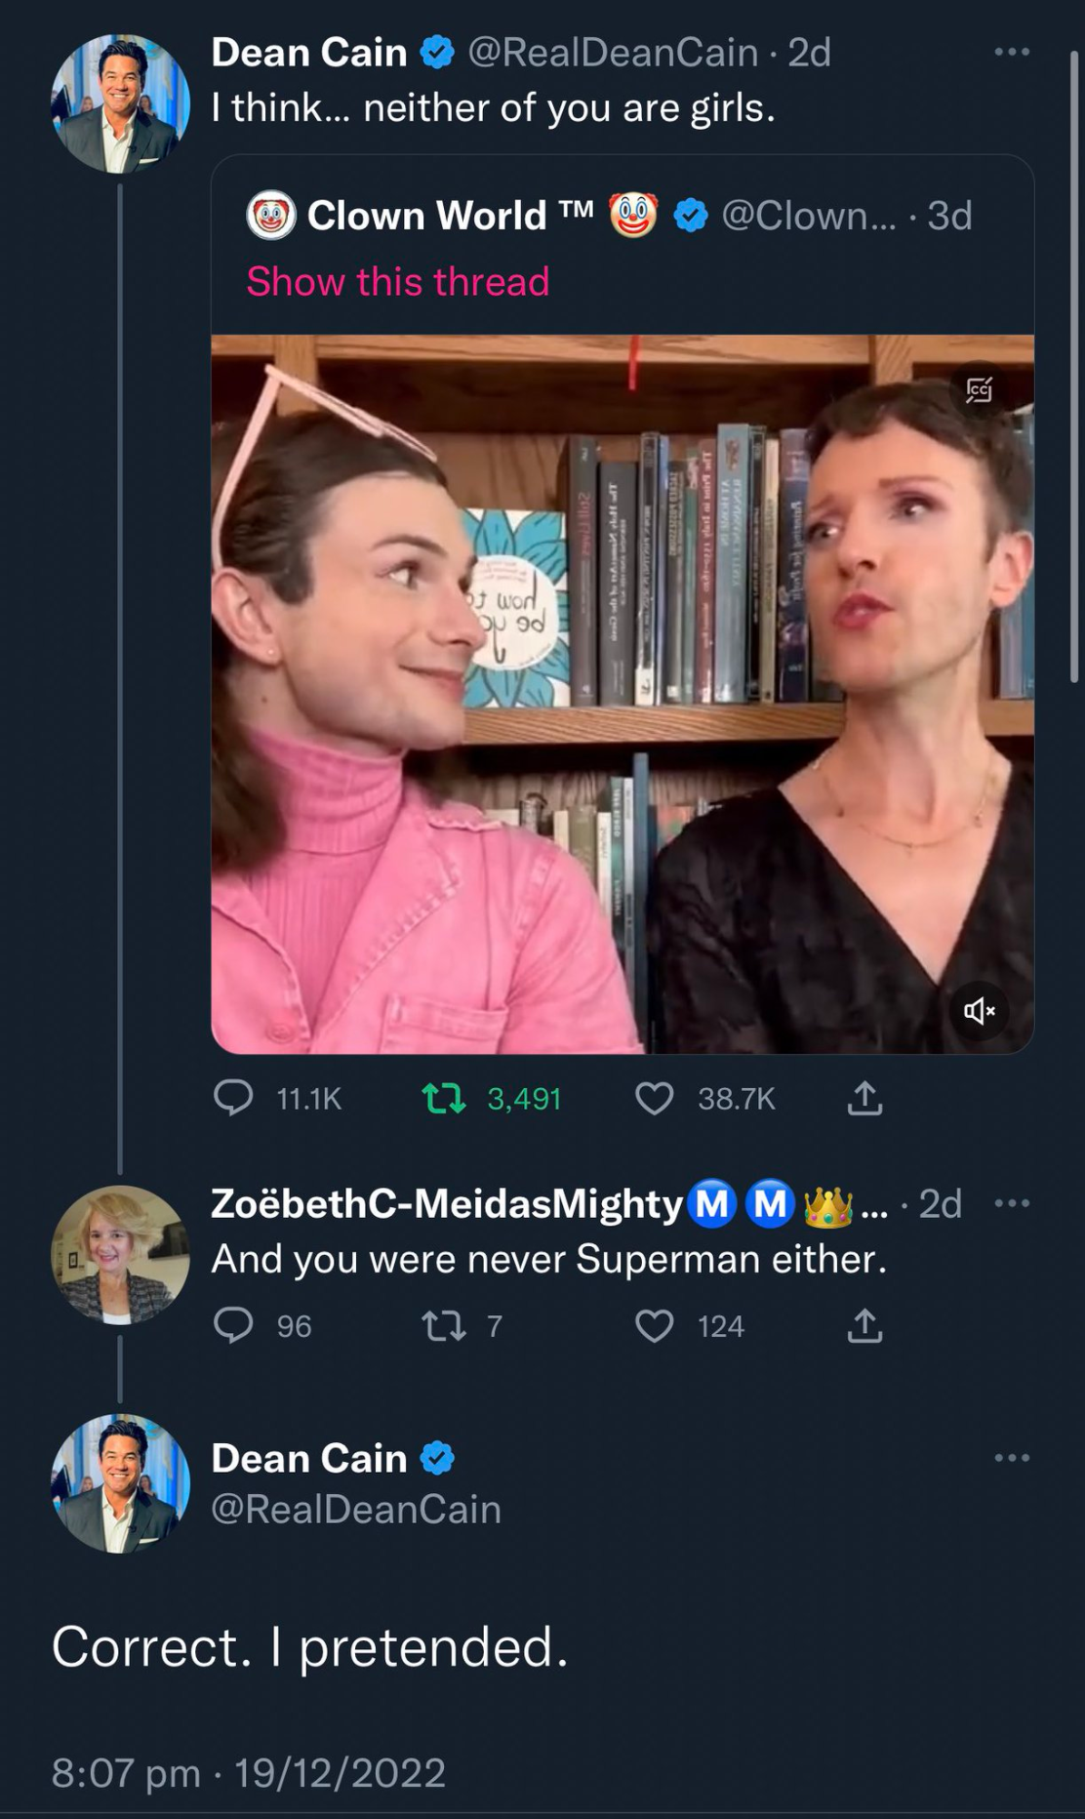Screen dimensions: 1085x1819
Task: Toggle closed captions on the video
Action: [979, 390]
